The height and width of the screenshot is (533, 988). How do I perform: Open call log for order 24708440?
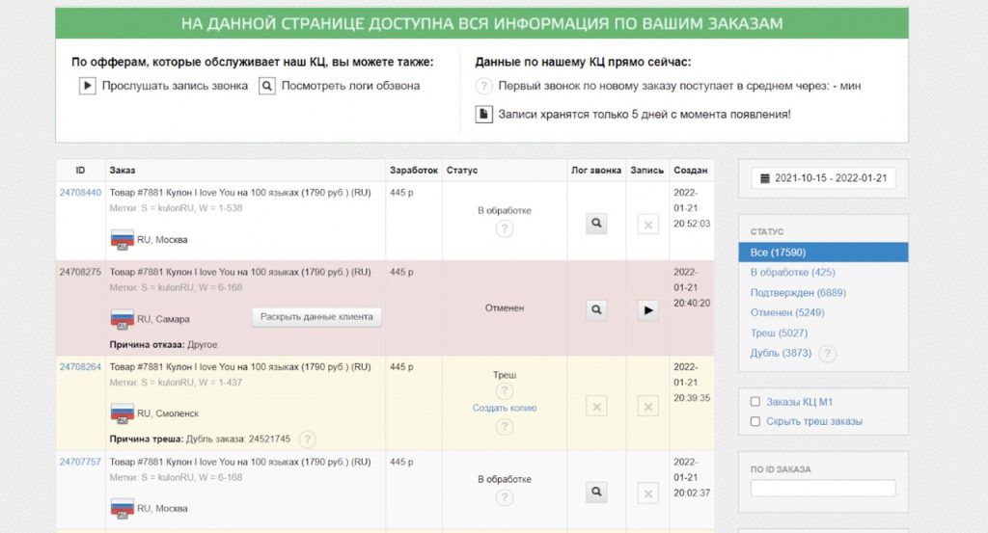point(596,224)
